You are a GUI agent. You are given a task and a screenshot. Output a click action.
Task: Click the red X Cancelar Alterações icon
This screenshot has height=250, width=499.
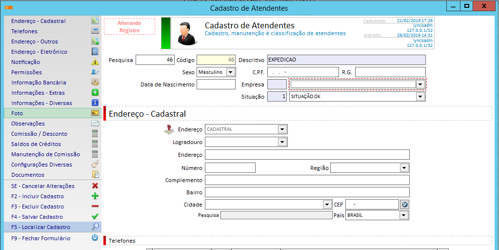95,186
